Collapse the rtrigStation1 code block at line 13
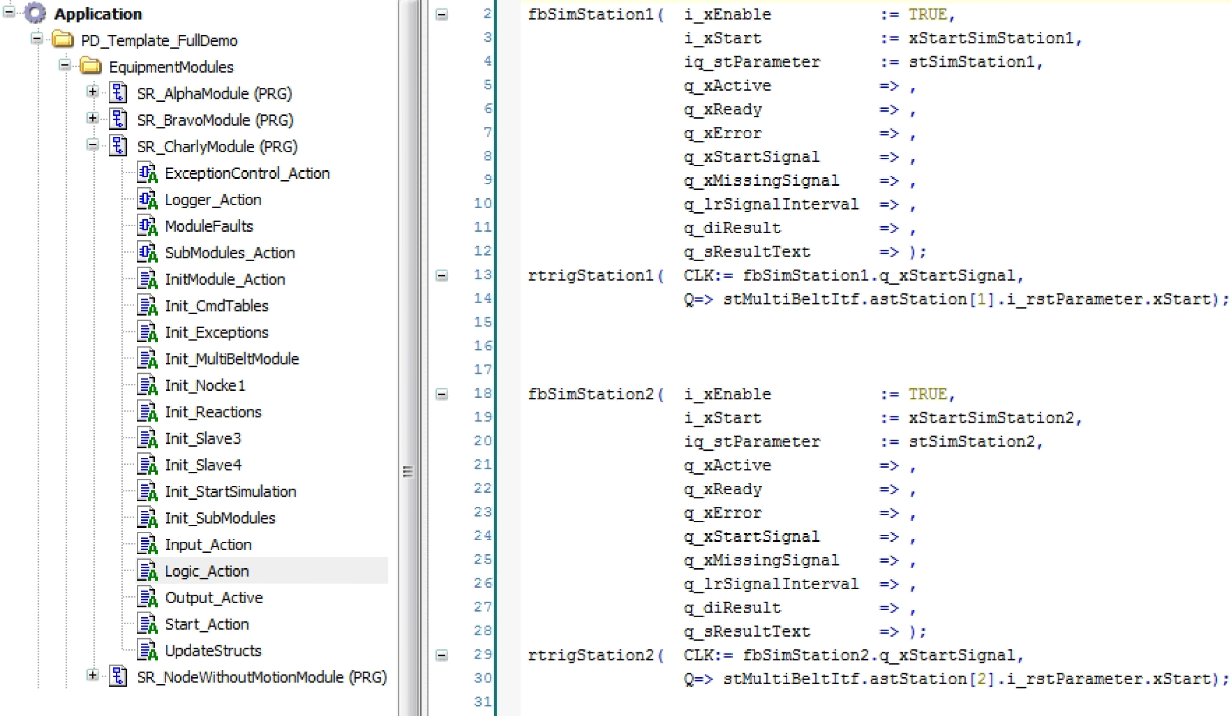This screenshot has width=1231, height=716. pos(442,276)
